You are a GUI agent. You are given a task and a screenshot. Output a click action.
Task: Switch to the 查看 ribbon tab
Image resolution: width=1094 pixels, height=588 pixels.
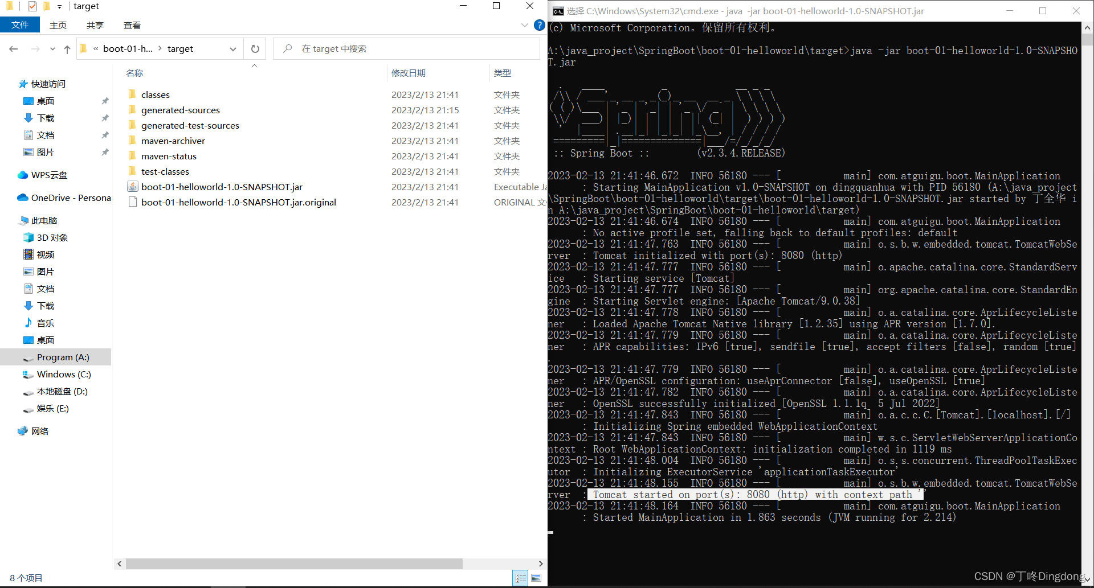point(132,25)
